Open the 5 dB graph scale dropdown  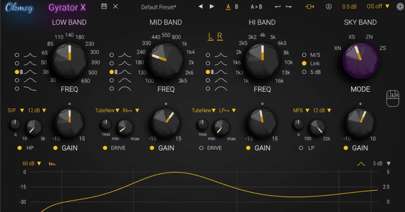[x=382, y=163]
